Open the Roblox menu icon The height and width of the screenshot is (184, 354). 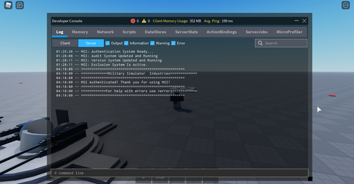[x=8, y=5]
